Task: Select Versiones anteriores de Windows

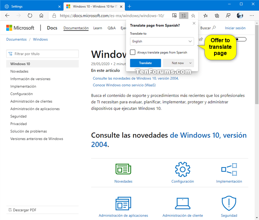Action: [37, 139]
